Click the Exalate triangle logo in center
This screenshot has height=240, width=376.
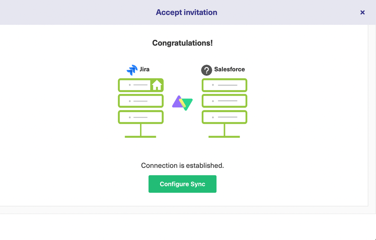tap(183, 103)
